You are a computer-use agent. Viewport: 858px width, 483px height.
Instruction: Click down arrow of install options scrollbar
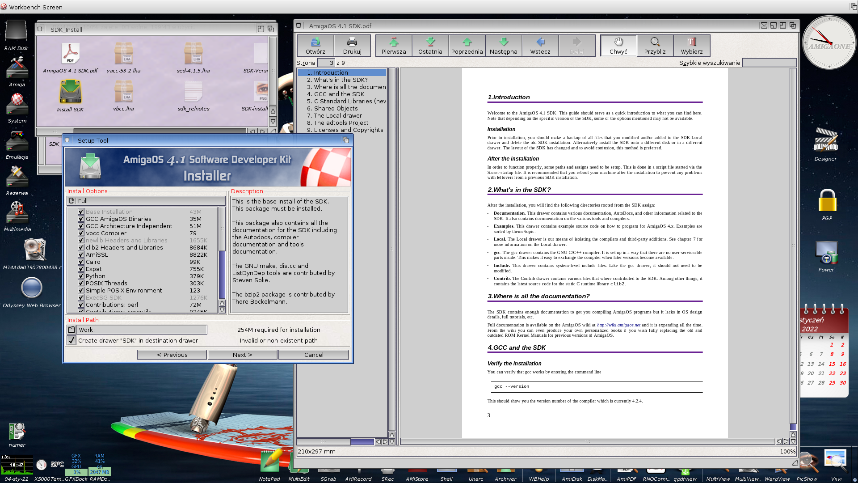point(222,309)
